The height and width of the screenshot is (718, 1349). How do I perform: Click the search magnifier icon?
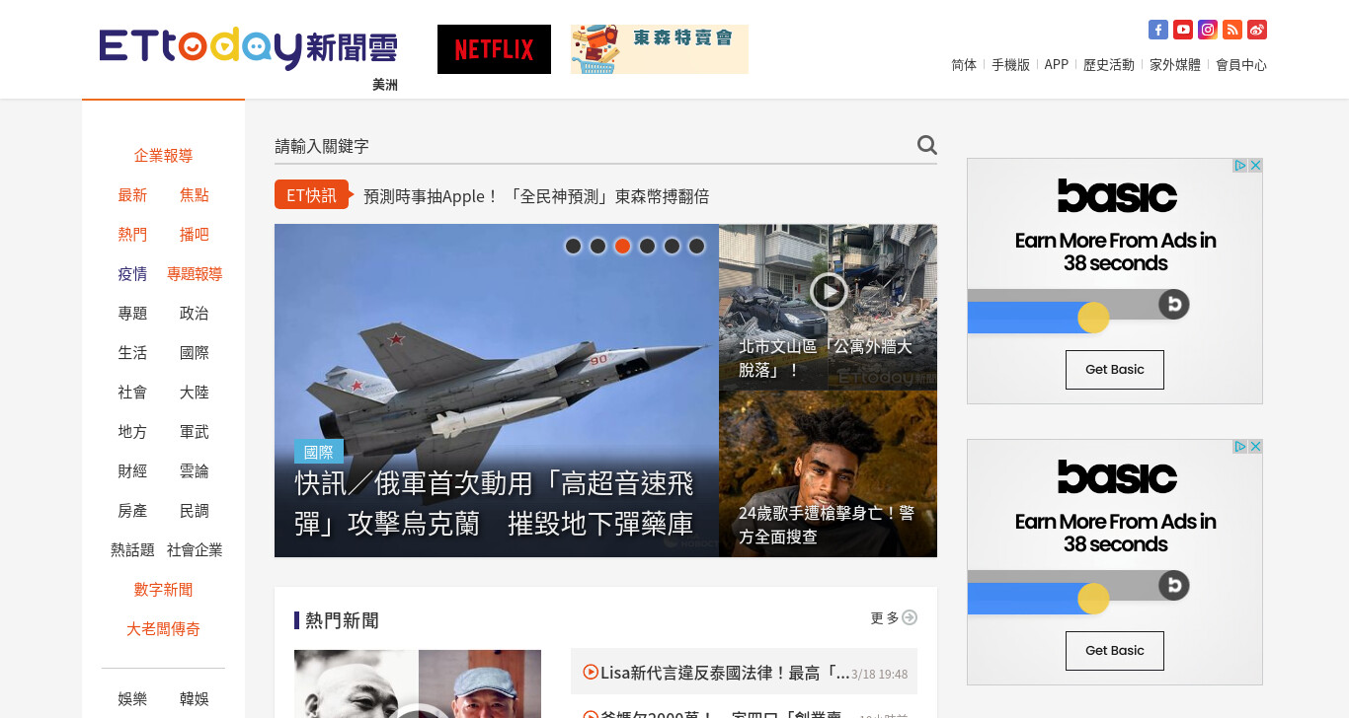coord(926,145)
